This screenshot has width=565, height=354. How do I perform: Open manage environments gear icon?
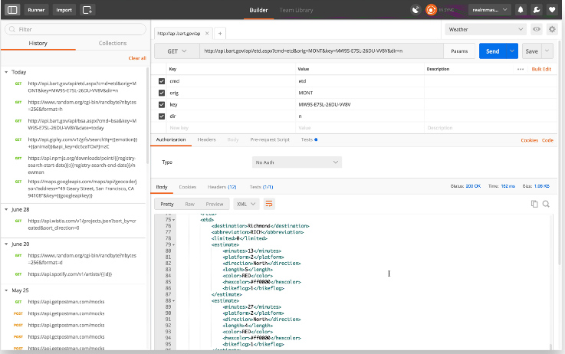(x=552, y=29)
